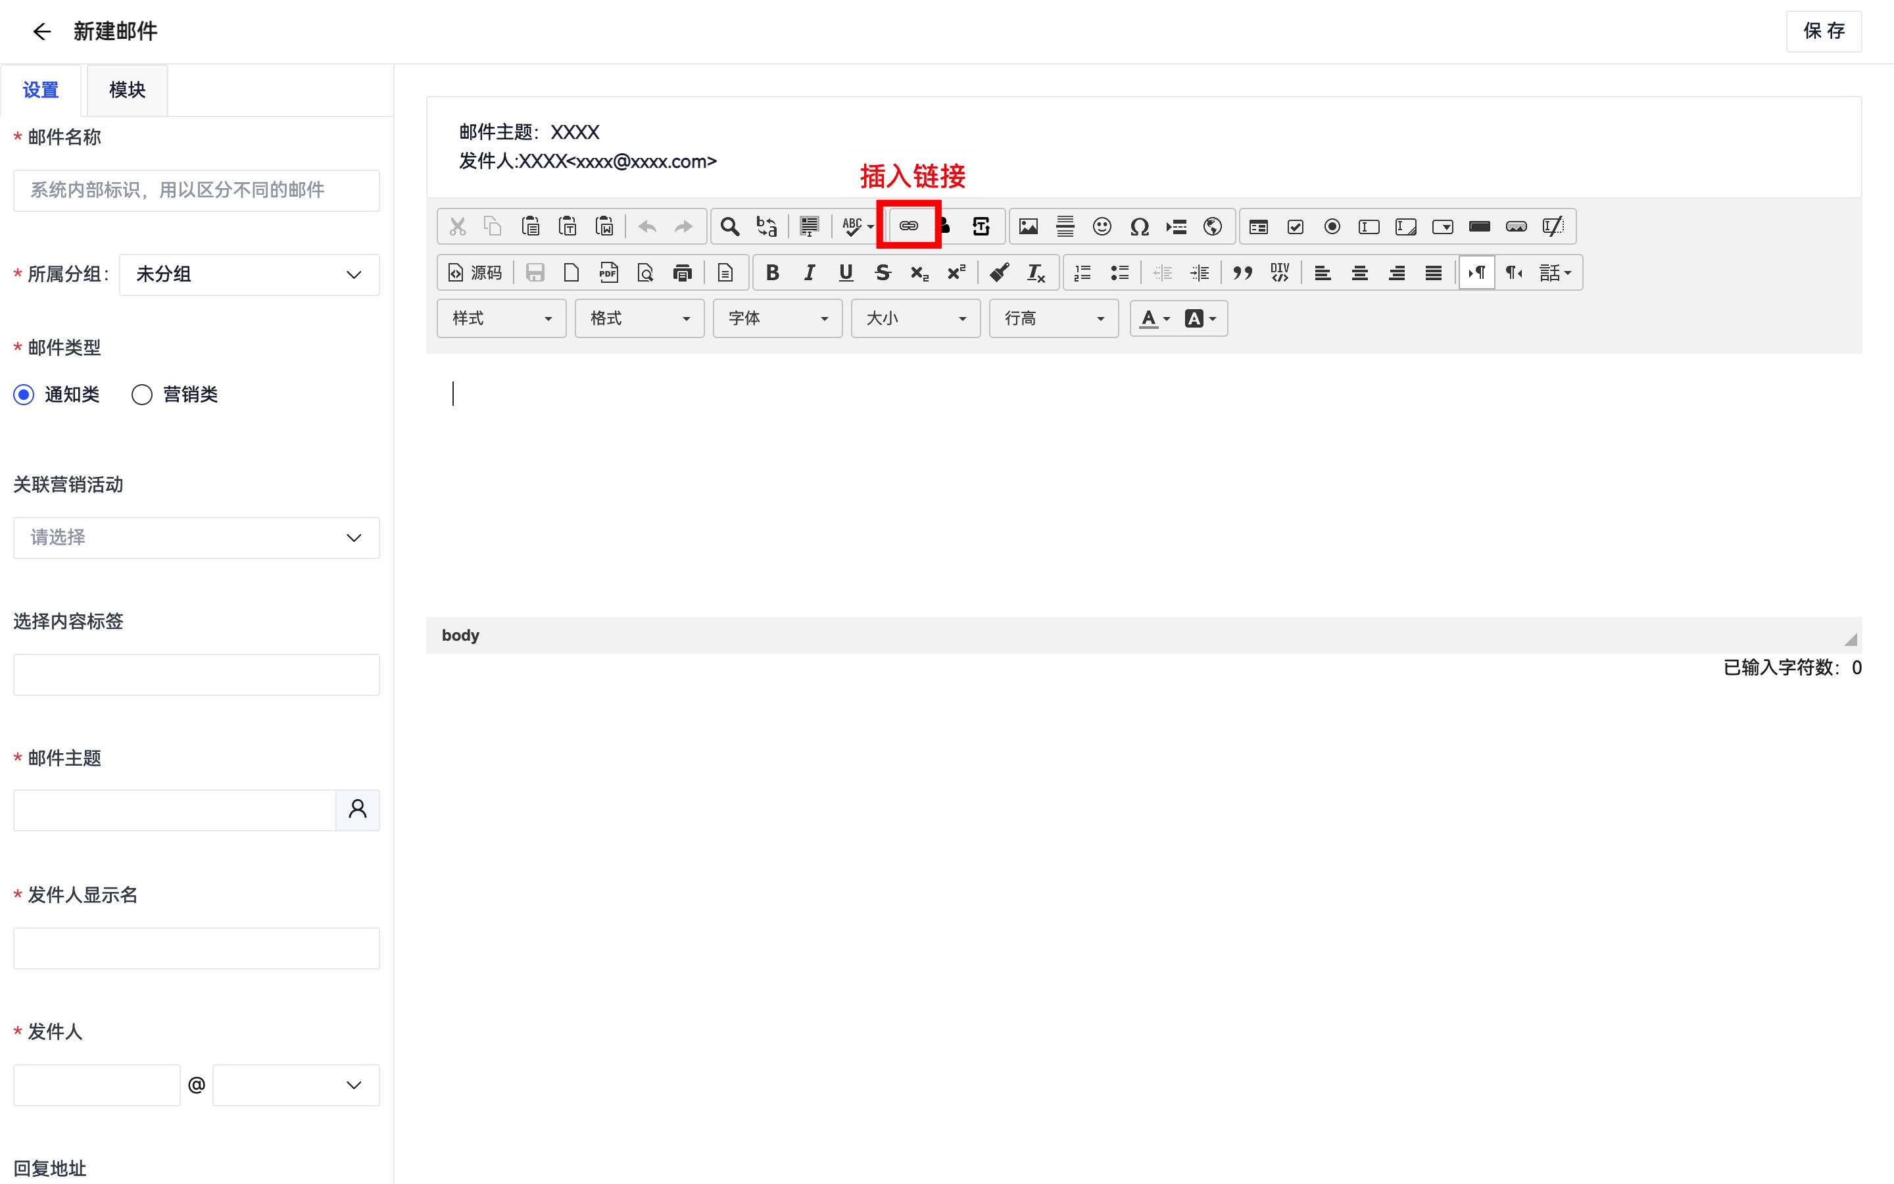Toggle Superscript formatting
Screen dimensions: 1894x1184
click(956, 272)
